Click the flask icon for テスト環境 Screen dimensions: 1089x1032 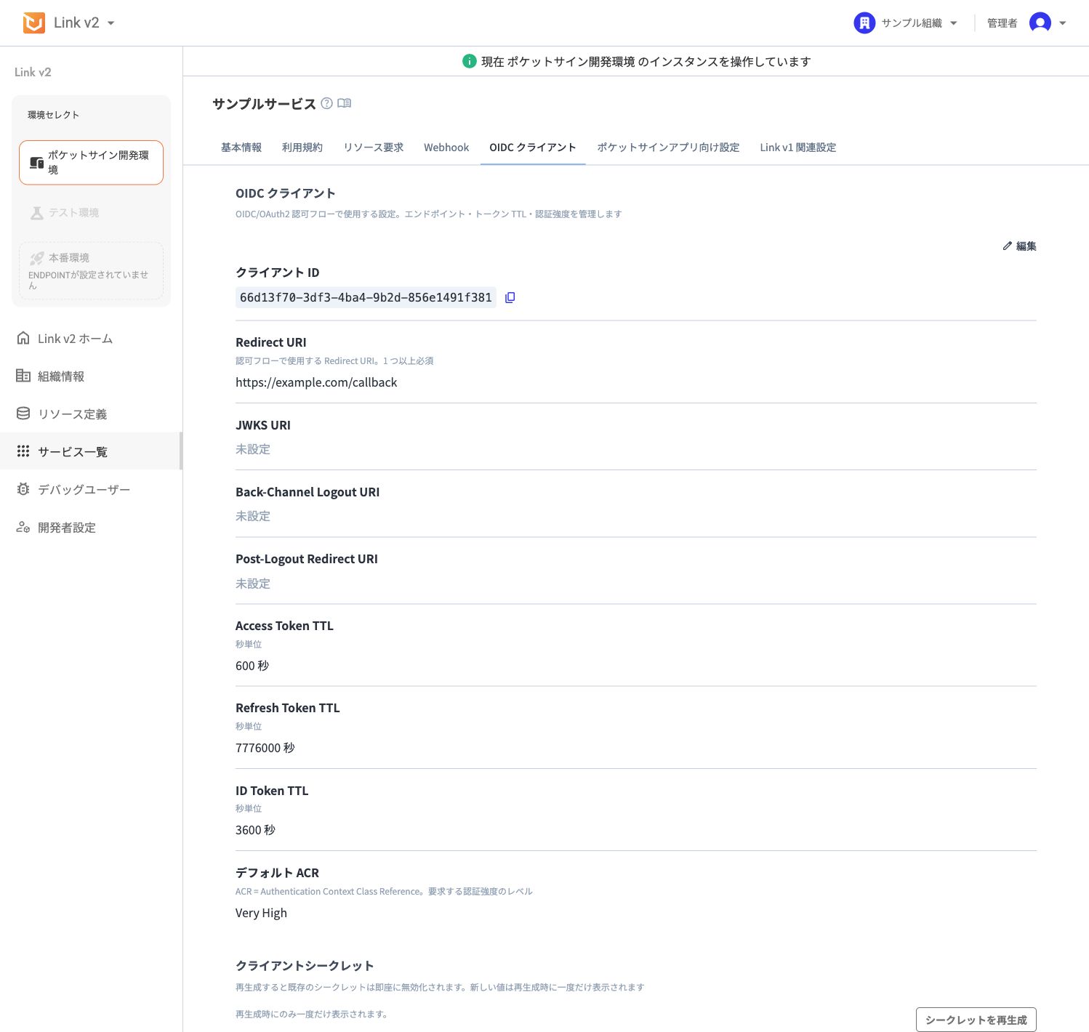(36, 213)
